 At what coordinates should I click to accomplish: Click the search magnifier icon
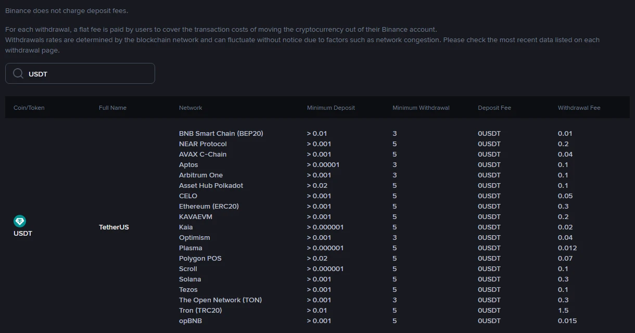point(18,73)
